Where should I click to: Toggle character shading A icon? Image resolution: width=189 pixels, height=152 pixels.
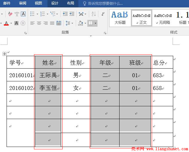click(x=16, y=23)
